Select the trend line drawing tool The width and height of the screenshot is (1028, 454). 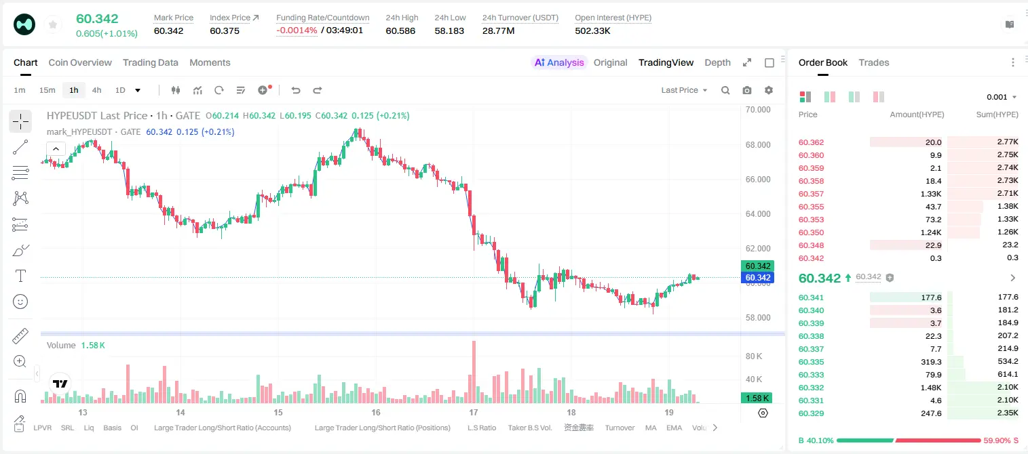pos(20,147)
